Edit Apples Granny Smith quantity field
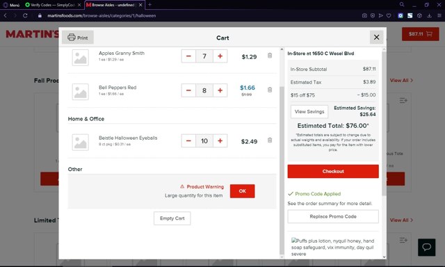 204,56
